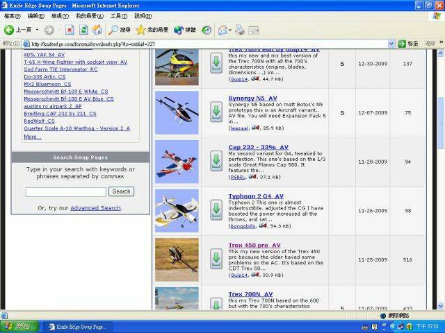Open MX2 Bluemoon_CS link
This screenshot has width=445, height=333.
[x=47, y=84]
